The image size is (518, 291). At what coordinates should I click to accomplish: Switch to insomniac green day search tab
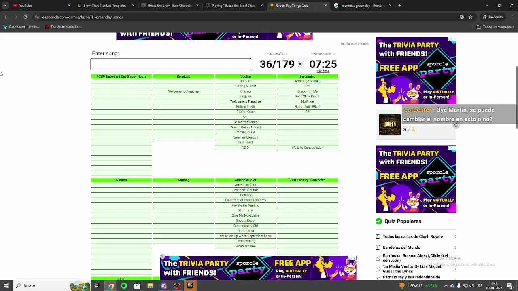tap(362, 6)
